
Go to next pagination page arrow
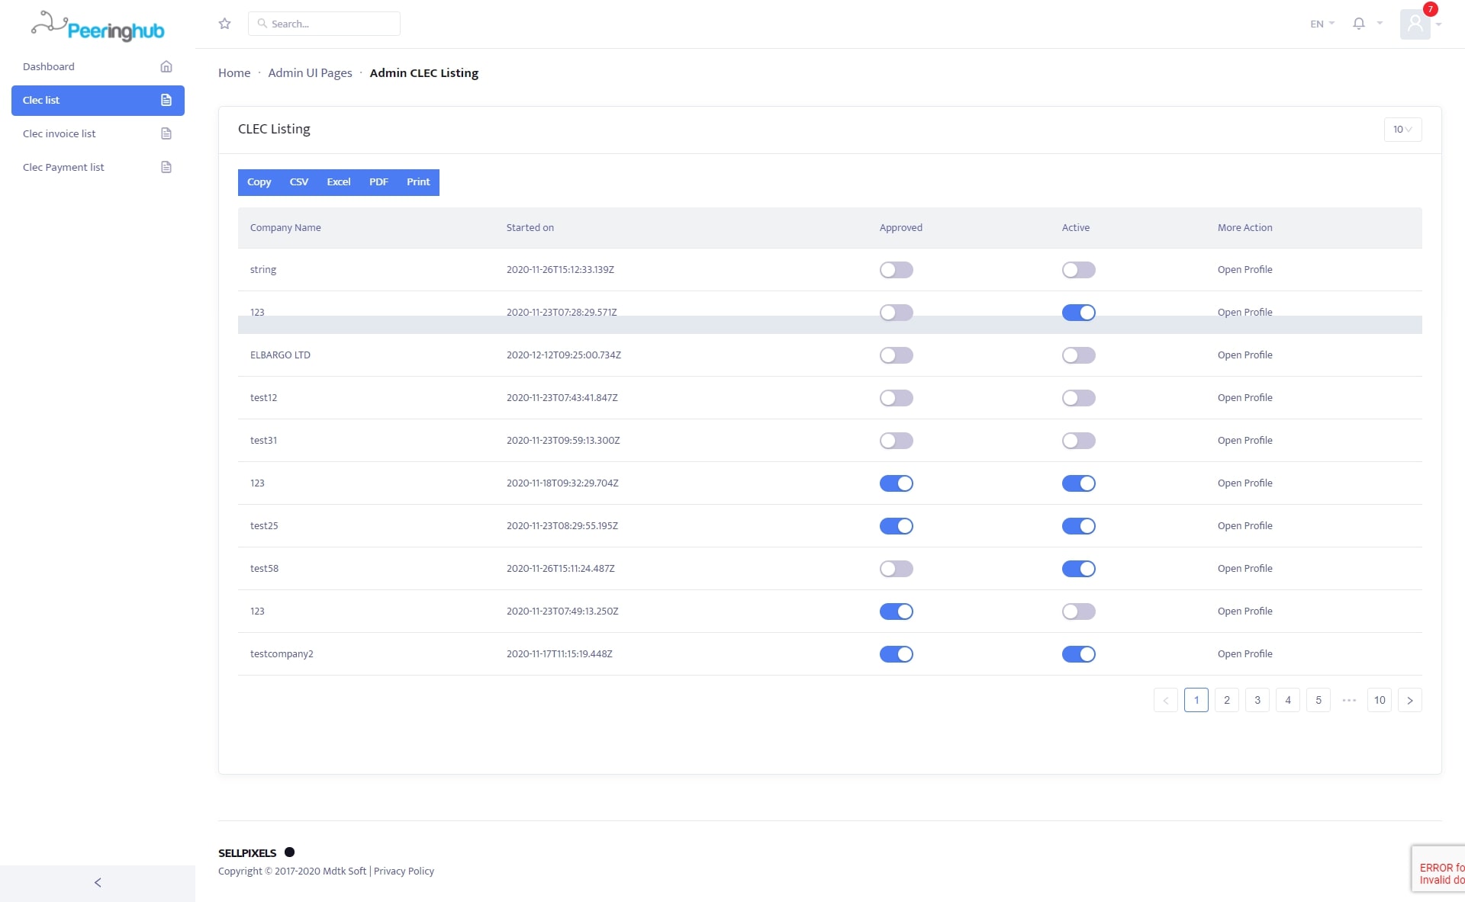click(1409, 700)
